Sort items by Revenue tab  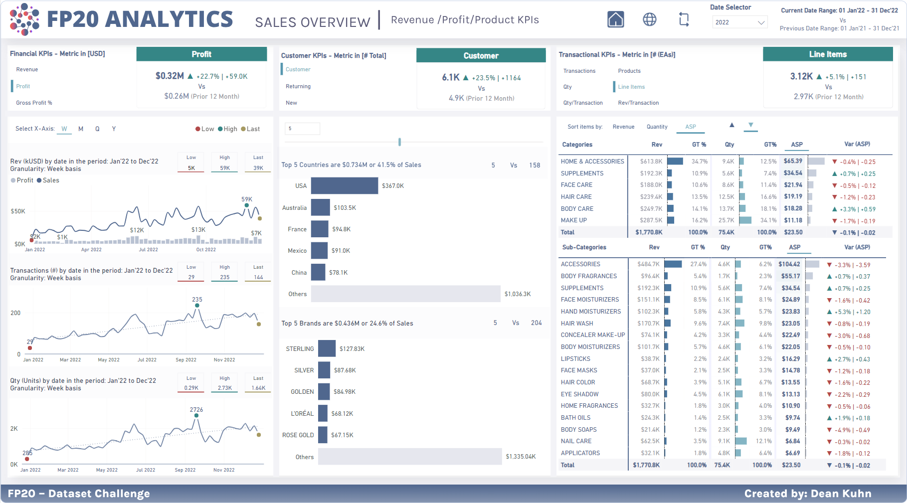[x=623, y=127]
